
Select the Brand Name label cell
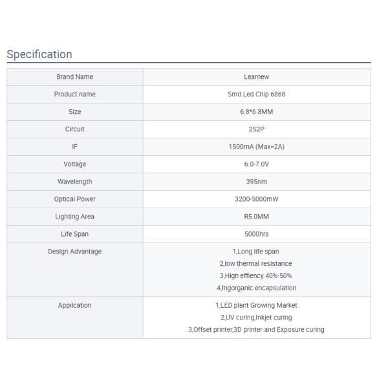click(x=75, y=77)
